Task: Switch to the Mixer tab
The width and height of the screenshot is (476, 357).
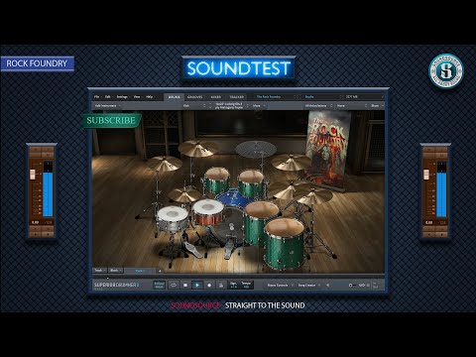Action: 216,97
